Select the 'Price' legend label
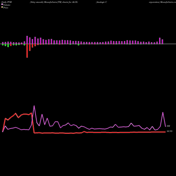 point(6,8)
